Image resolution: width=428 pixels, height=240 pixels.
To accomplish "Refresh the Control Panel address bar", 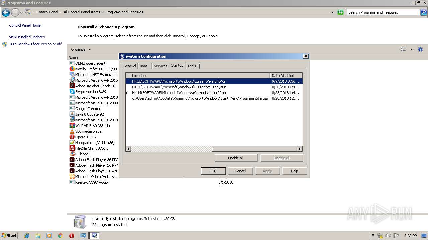I will tap(340, 12).
